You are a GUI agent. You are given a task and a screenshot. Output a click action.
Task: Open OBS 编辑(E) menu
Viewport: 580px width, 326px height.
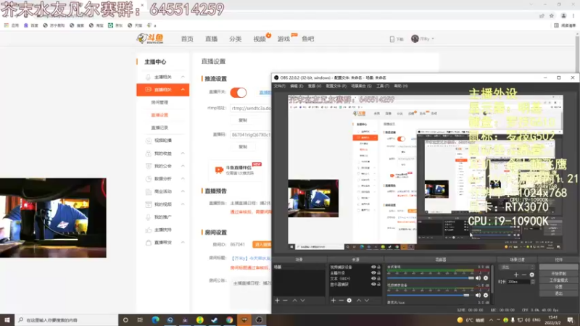pyautogui.click(x=297, y=85)
